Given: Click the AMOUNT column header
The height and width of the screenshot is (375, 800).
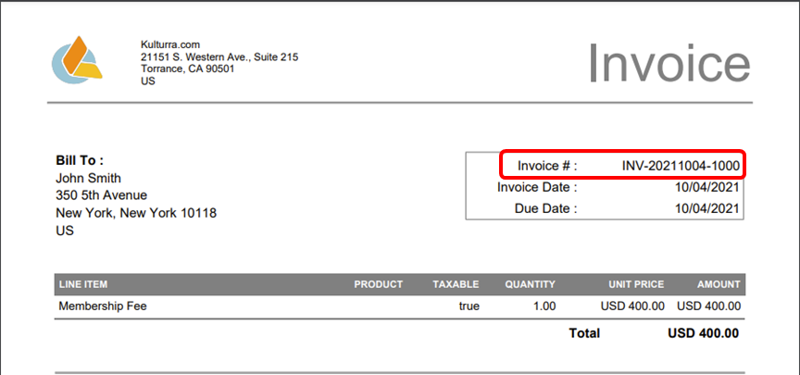Looking at the screenshot, I should [x=719, y=284].
